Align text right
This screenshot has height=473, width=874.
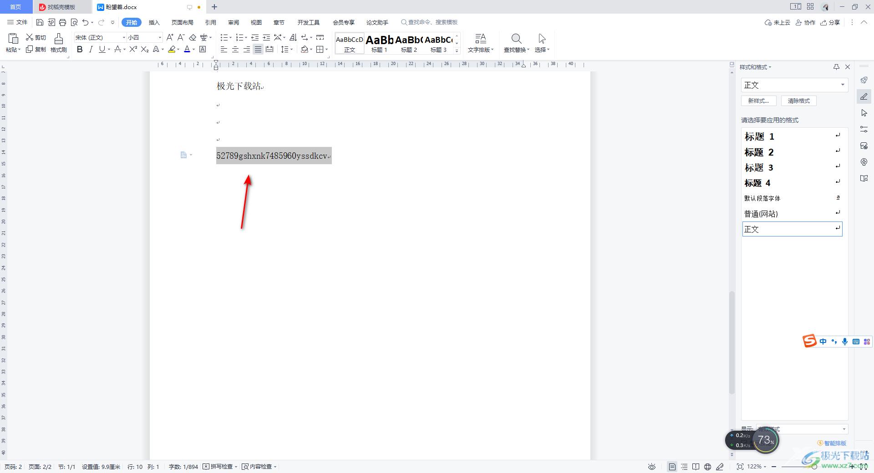point(247,49)
